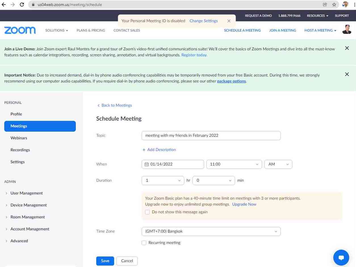Open Recordings in the sidebar
356x267 pixels.
pyautogui.click(x=20, y=150)
